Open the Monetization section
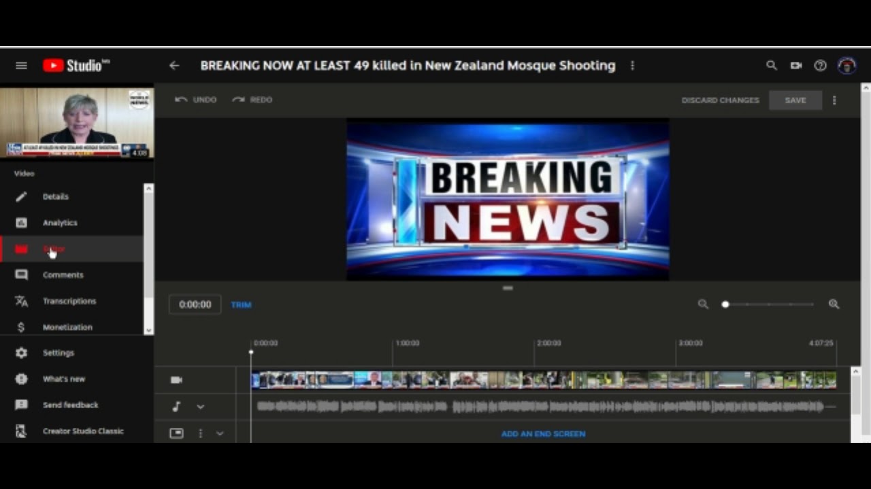Image resolution: width=871 pixels, height=489 pixels. tap(71, 327)
